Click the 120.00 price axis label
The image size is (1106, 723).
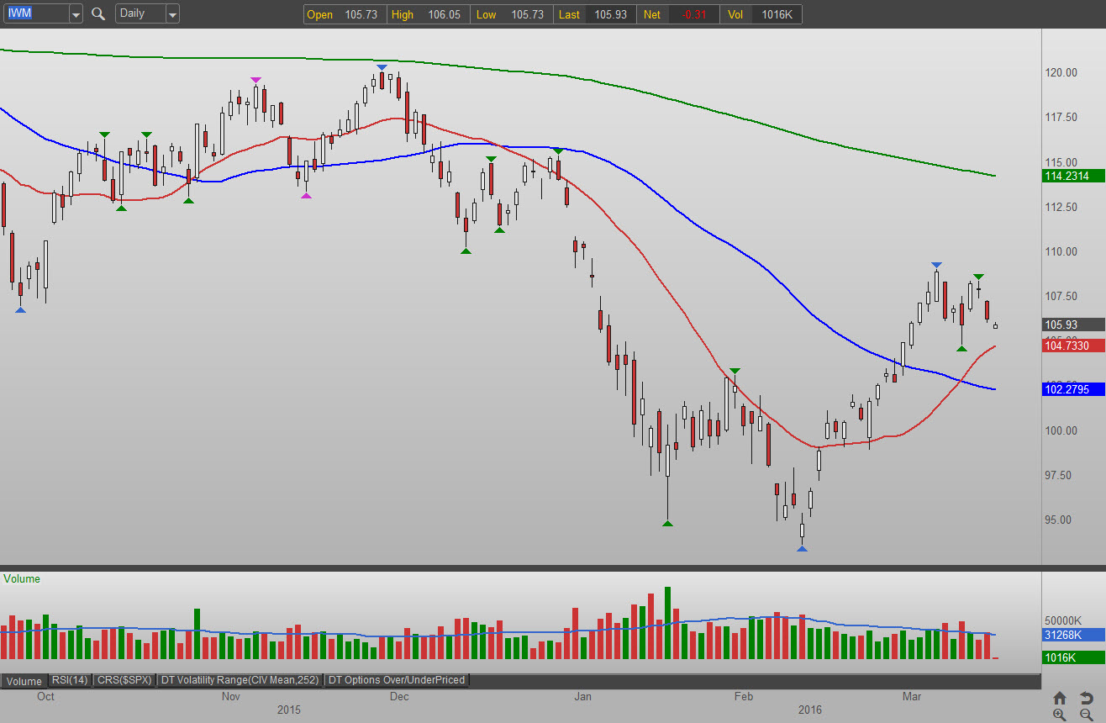click(1061, 72)
